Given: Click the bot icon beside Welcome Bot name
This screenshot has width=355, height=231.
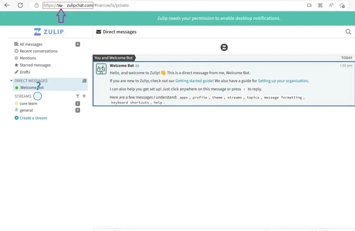Looking at the screenshot, I should click(x=137, y=65).
